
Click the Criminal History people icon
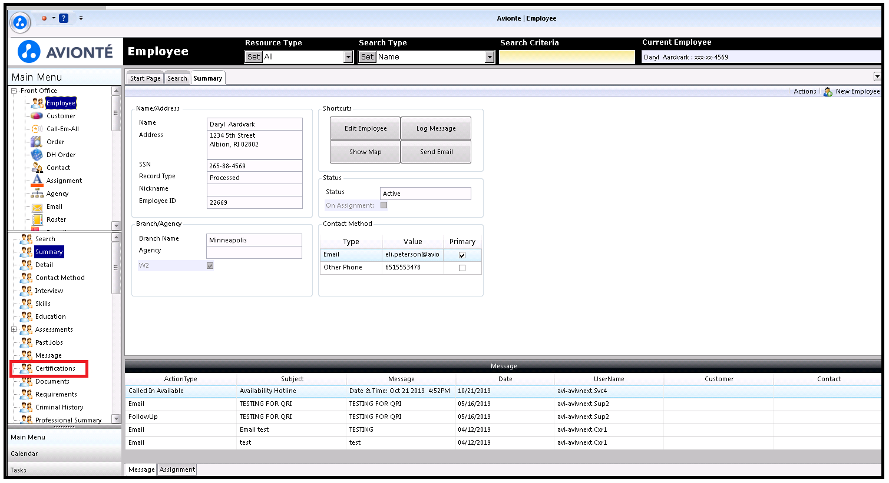coord(26,407)
